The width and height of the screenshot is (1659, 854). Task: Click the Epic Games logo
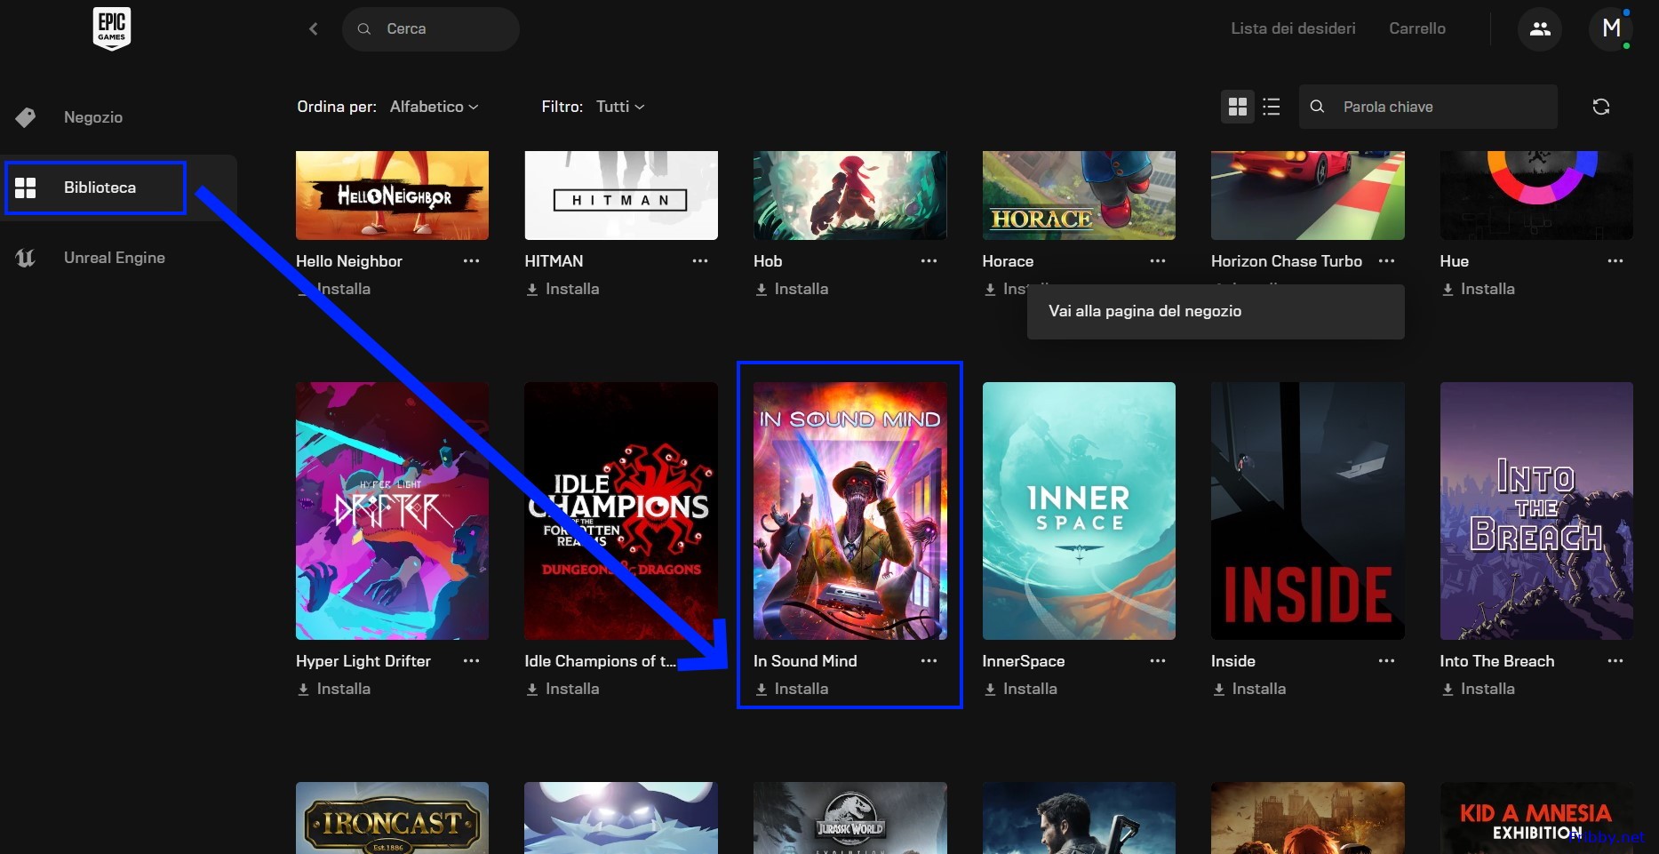pos(112,28)
